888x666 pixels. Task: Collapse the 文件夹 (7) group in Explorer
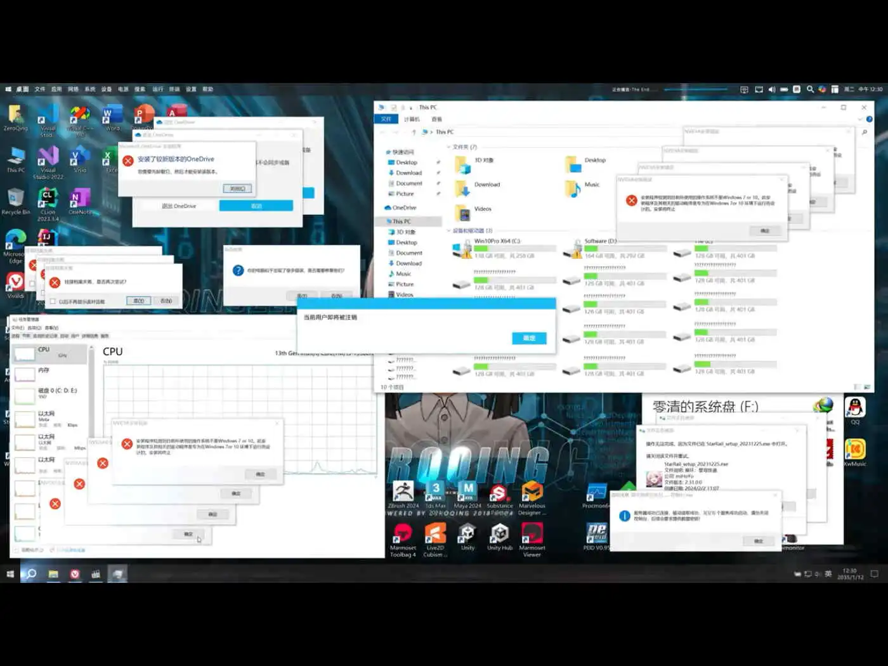[x=448, y=147]
